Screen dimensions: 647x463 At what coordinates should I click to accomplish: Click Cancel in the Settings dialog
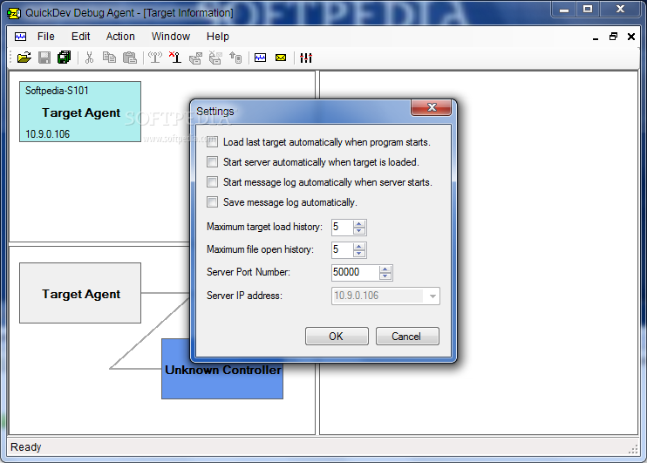(407, 337)
